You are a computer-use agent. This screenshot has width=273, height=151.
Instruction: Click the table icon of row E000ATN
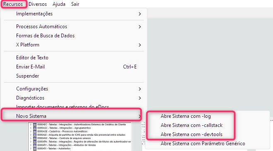35,141
